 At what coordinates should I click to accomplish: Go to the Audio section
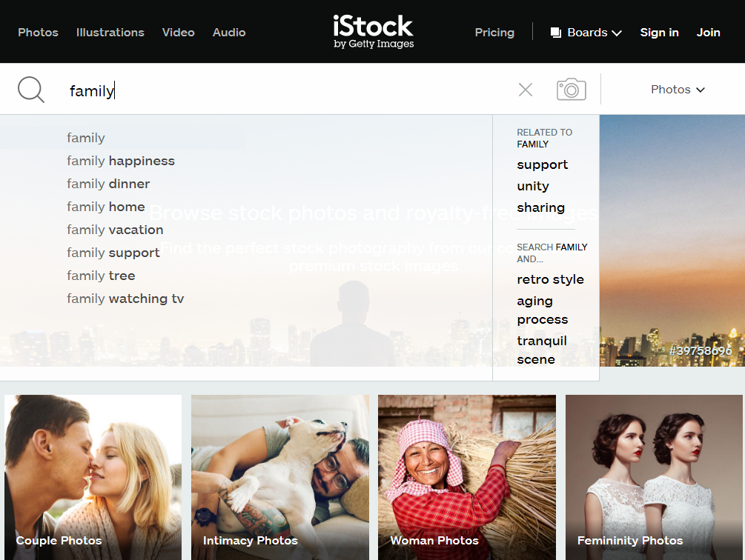pos(229,33)
